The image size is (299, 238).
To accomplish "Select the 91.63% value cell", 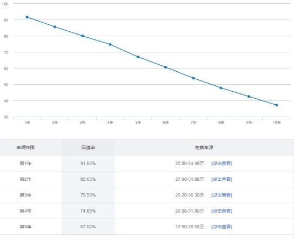I will click(88, 164).
